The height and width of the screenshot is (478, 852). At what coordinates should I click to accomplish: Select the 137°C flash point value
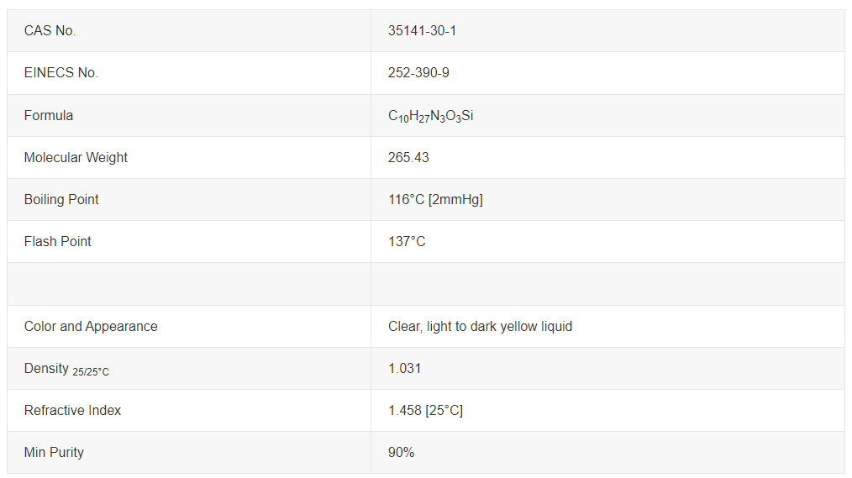[407, 241]
